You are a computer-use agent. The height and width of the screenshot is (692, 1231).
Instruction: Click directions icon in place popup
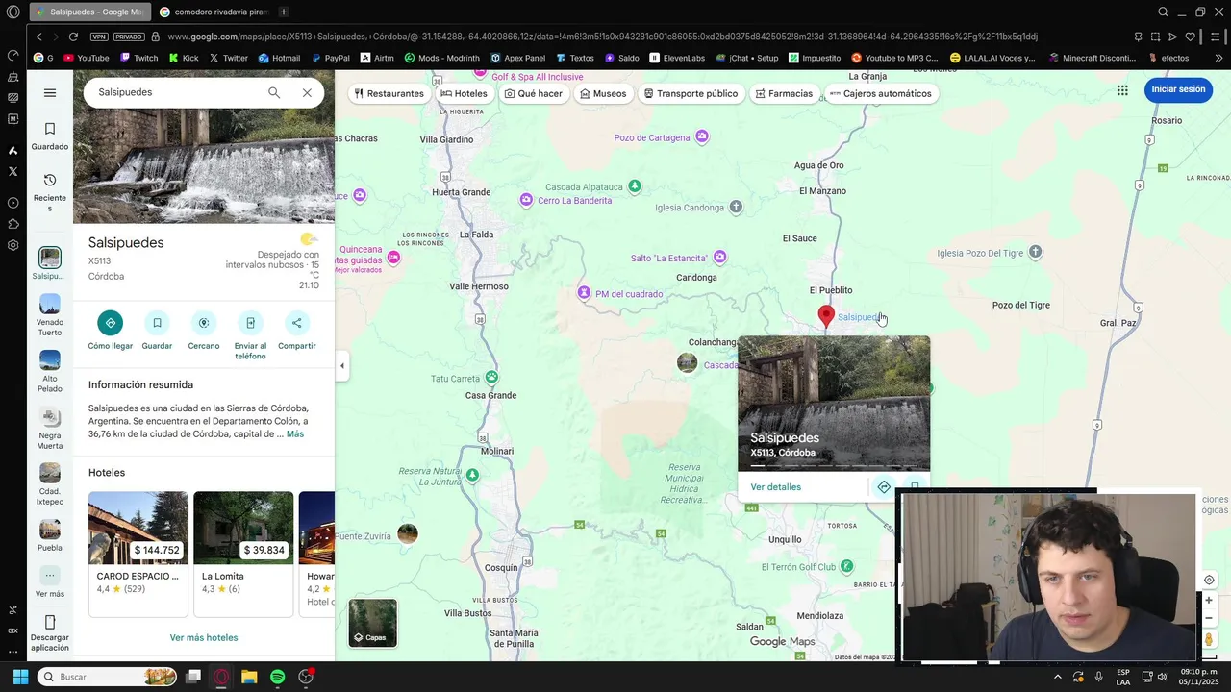[884, 487]
